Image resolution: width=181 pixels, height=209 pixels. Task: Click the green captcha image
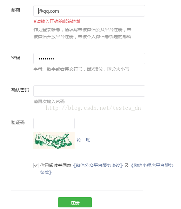point(54,141)
